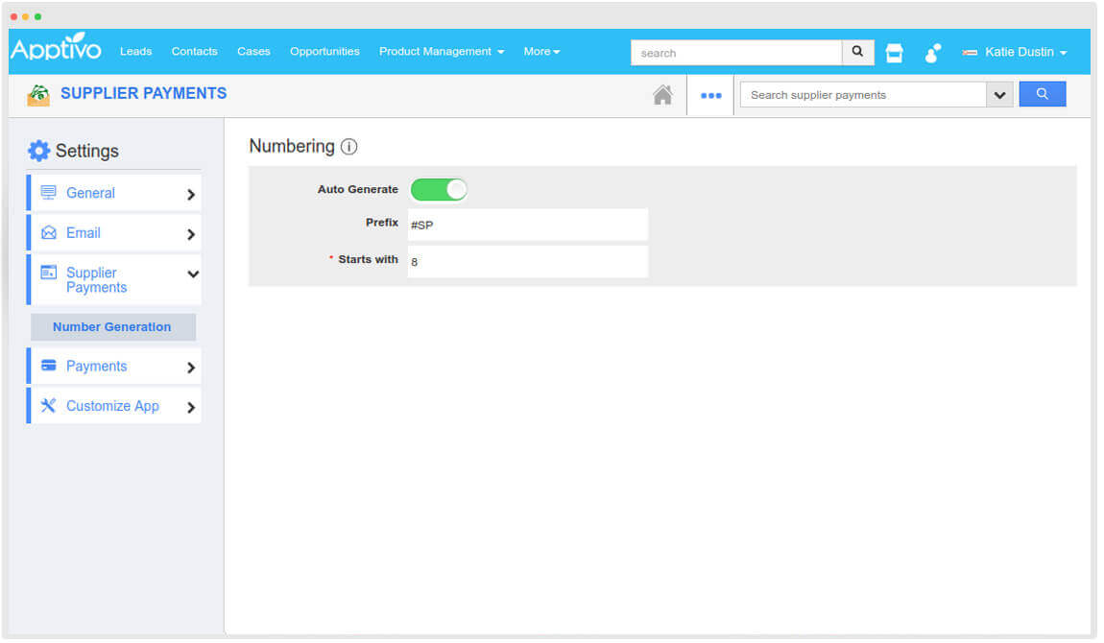1104x643 pixels.
Task: Click the global search magnifier icon
Action: click(857, 52)
